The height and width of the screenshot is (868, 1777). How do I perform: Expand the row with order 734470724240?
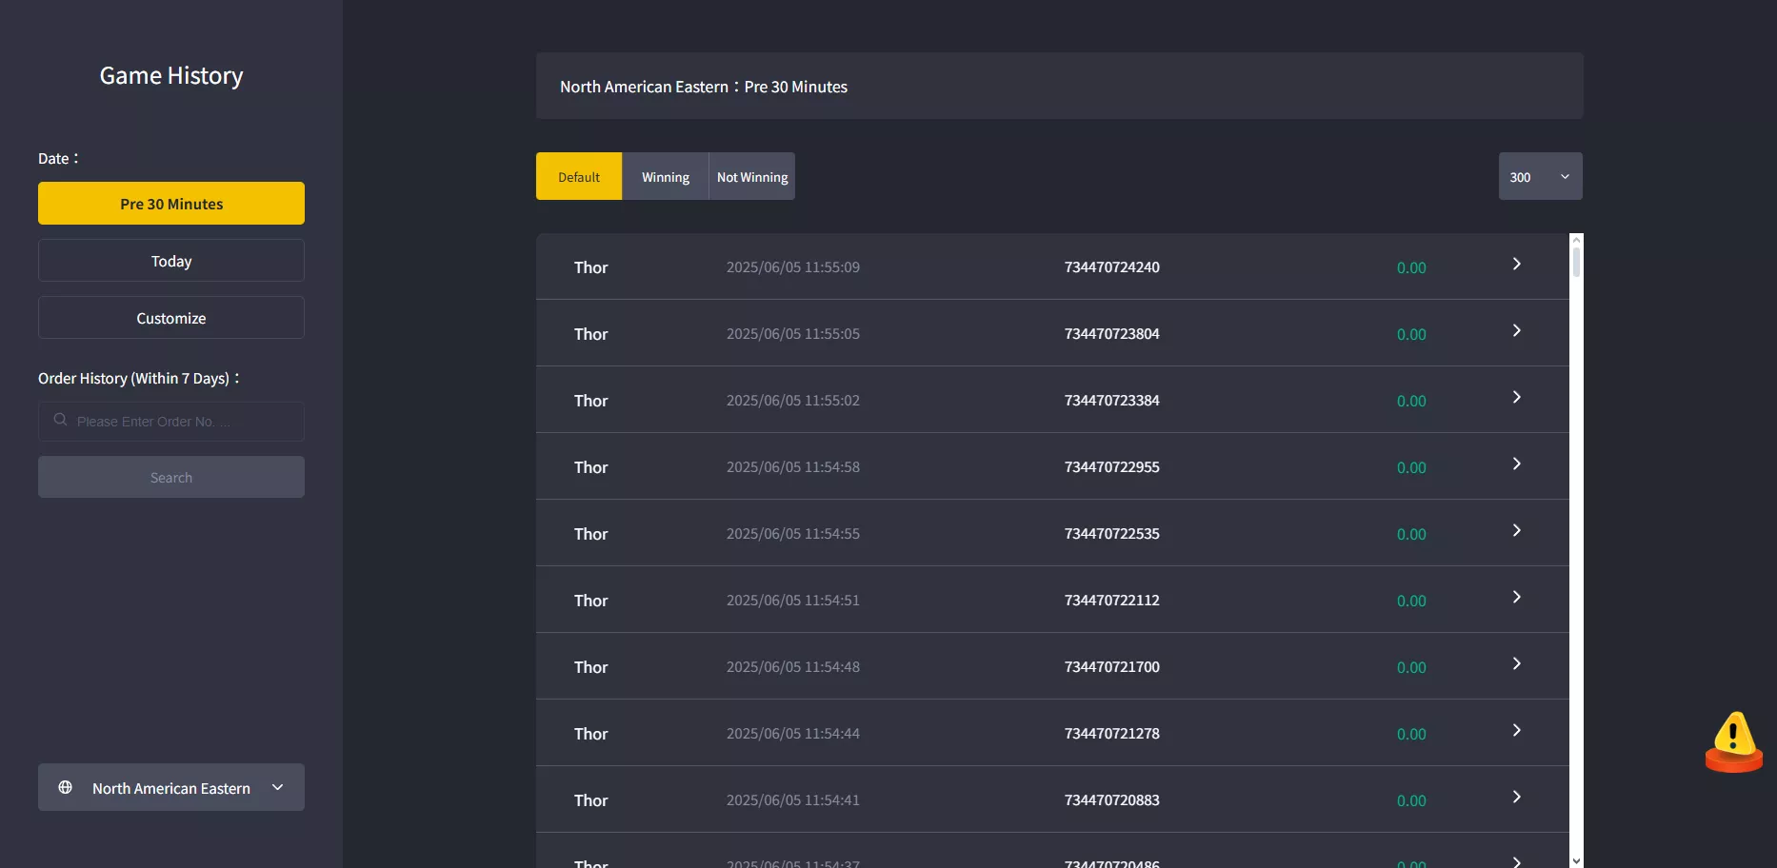1516,265
